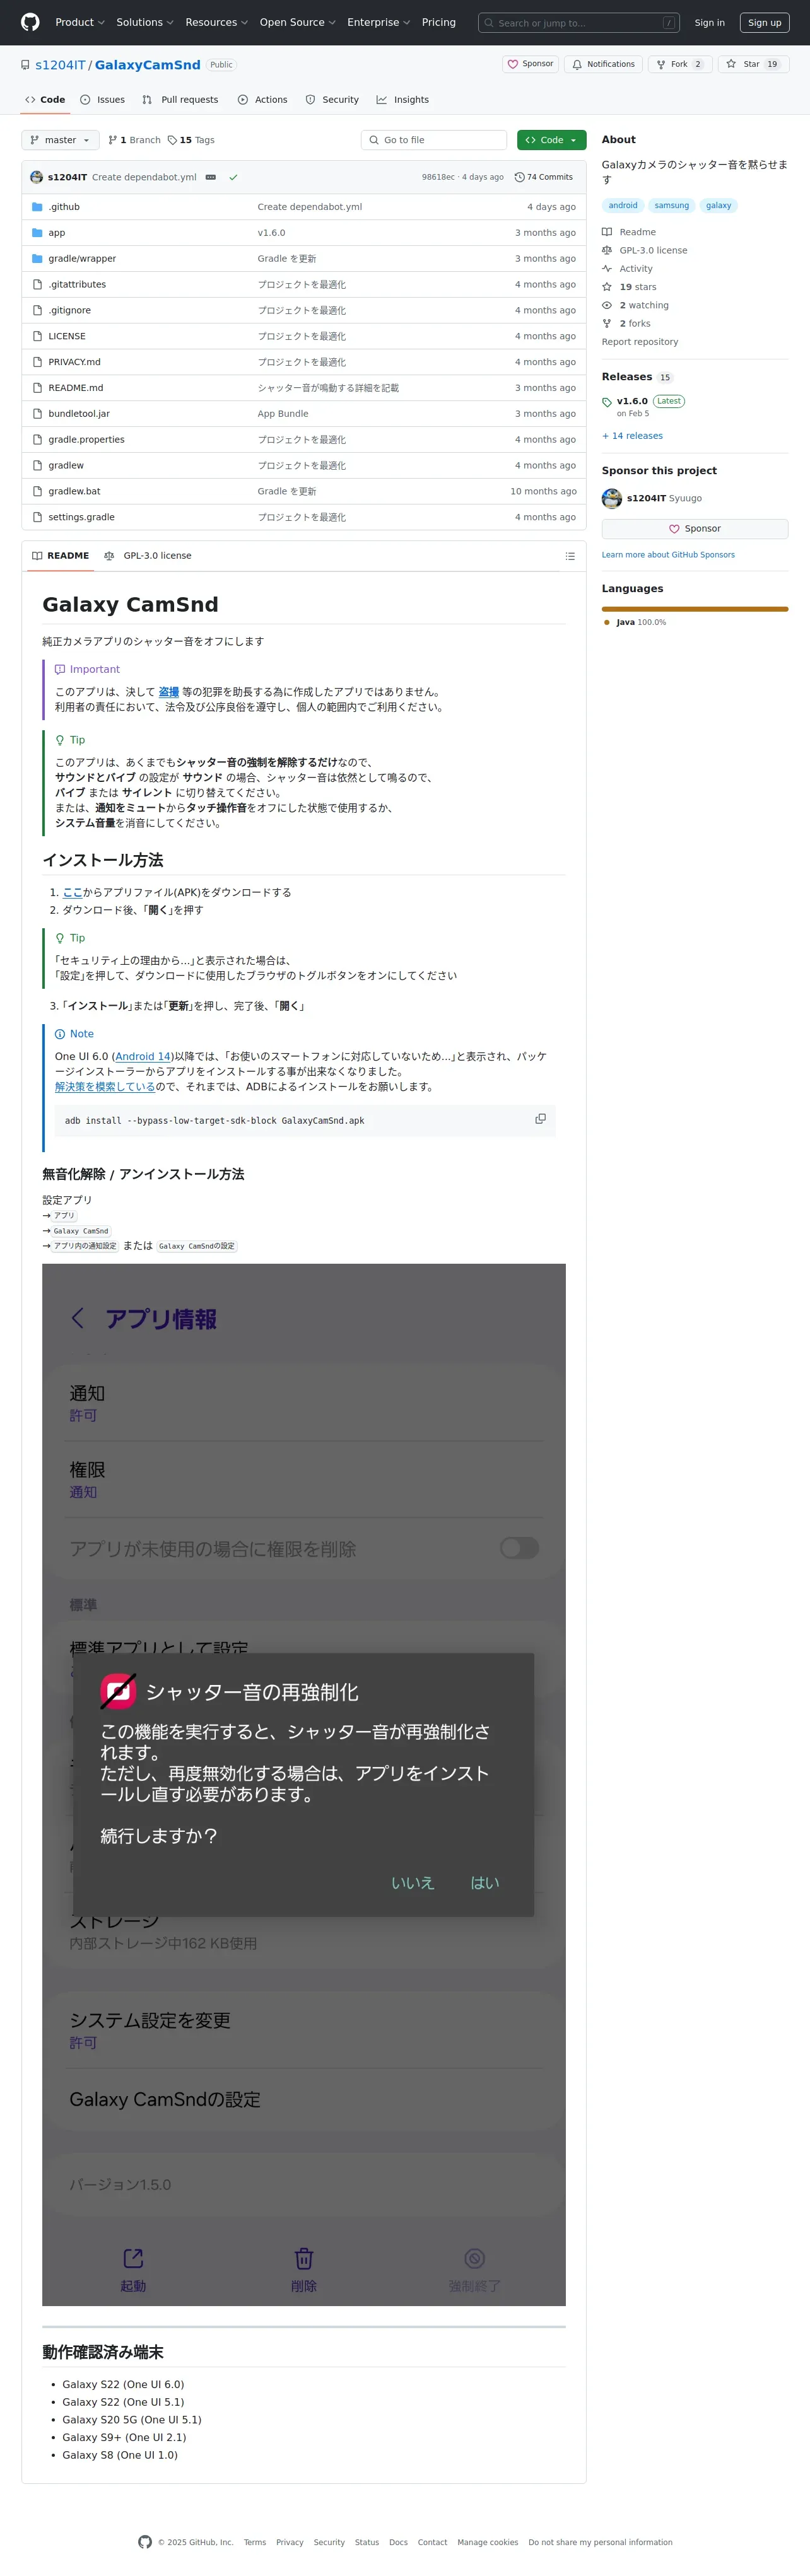Expand the Product menu
This screenshot has height=2576, width=810.
(x=79, y=22)
